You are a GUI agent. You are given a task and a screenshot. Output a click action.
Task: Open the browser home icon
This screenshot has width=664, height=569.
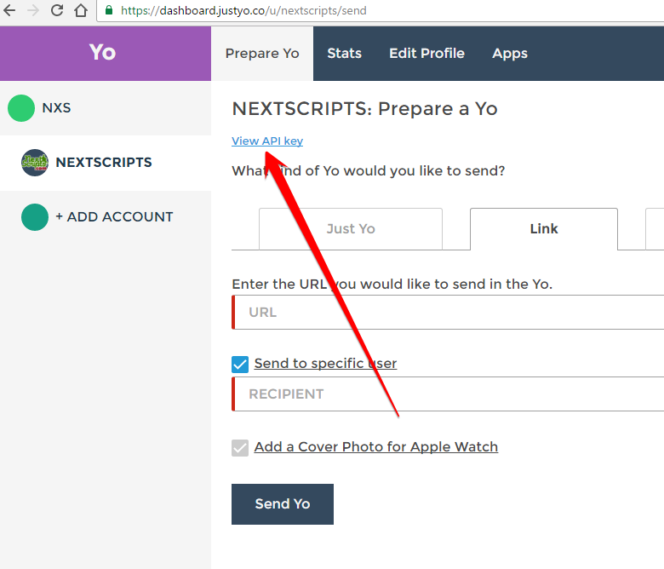(x=81, y=10)
